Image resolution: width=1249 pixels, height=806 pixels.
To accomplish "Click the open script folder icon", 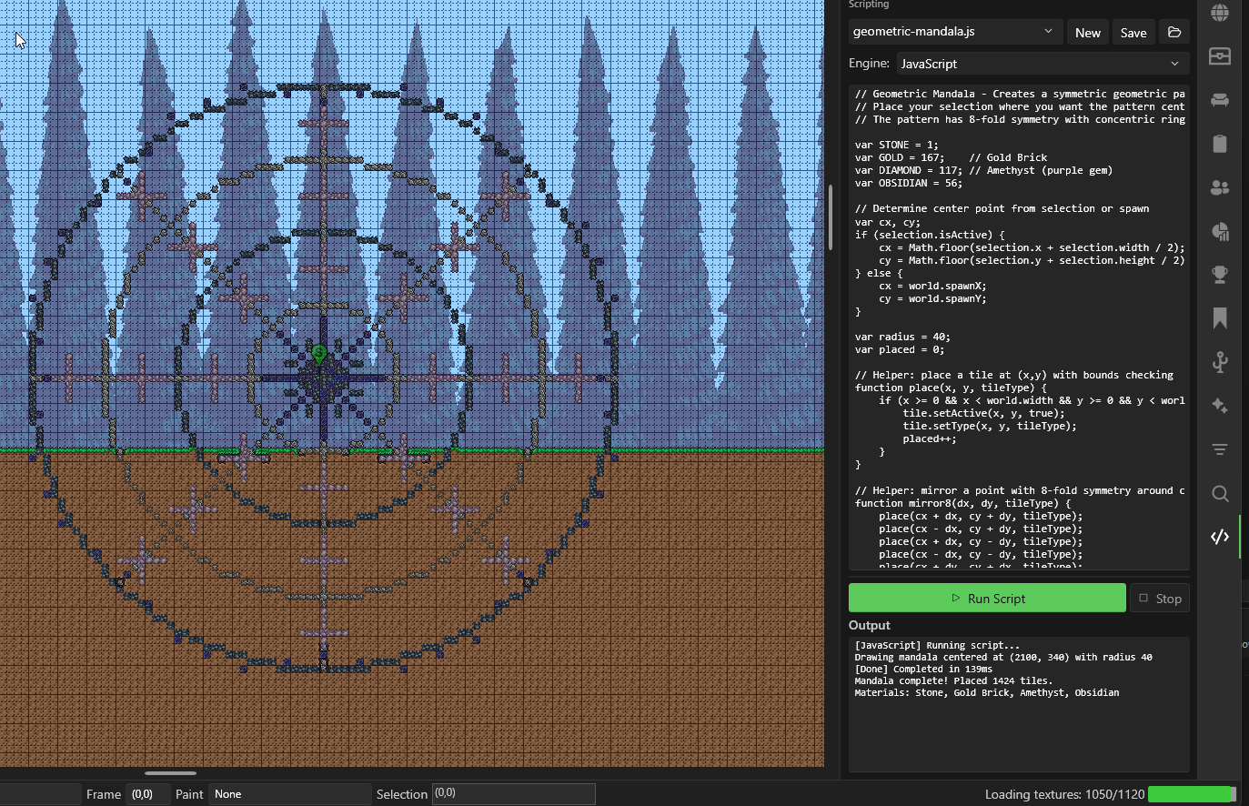I will click(x=1174, y=33).
